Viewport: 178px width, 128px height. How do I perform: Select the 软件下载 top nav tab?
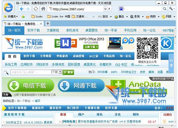point(34,31)
